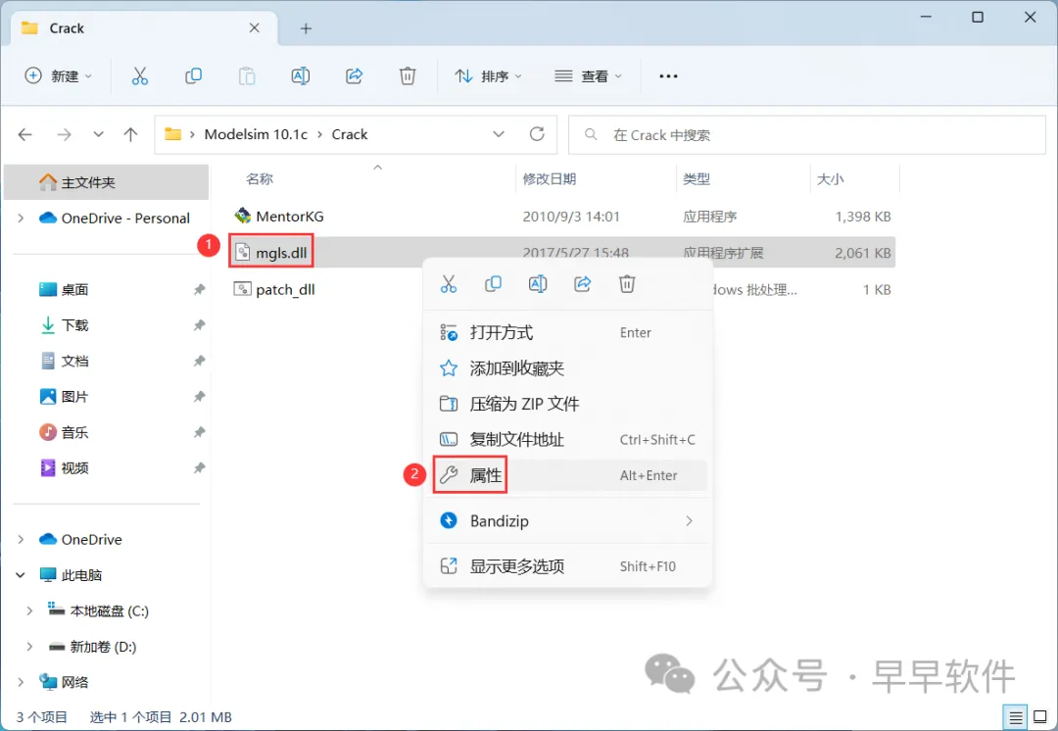Choose 打开方式 from the context menu
The image size is (1058, 731).
567,333
